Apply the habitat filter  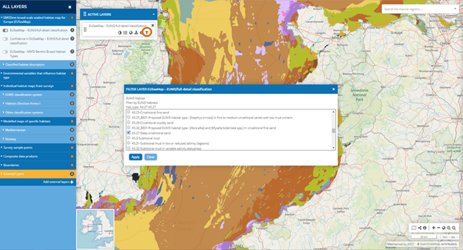click(136, 157)
